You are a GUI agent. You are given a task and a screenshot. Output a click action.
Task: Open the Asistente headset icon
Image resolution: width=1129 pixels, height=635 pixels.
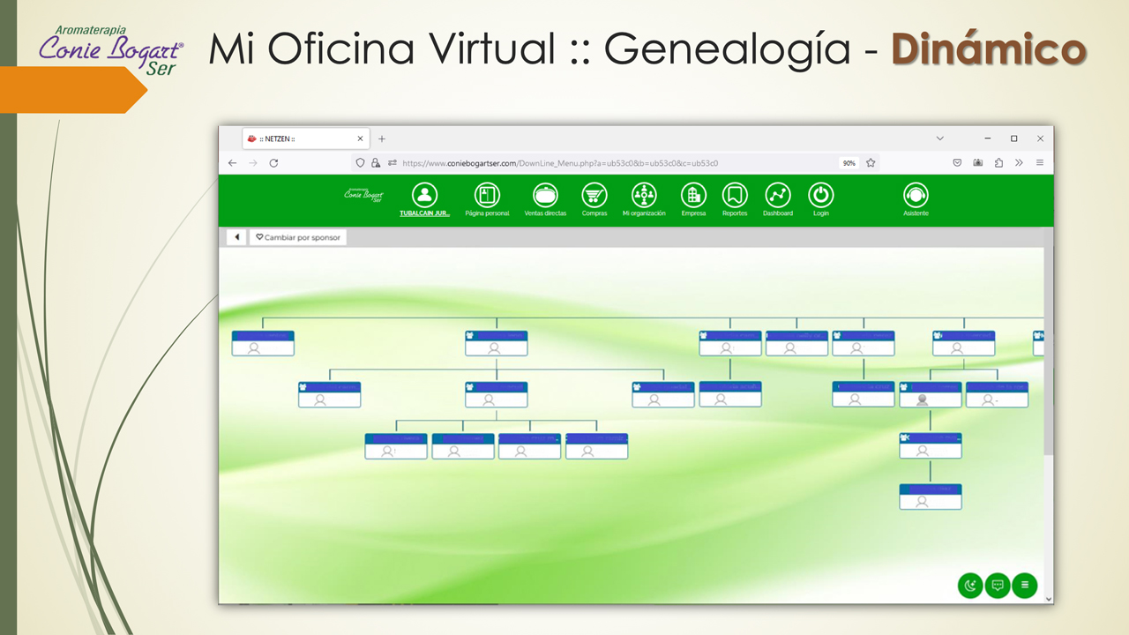tap(916, 195)
